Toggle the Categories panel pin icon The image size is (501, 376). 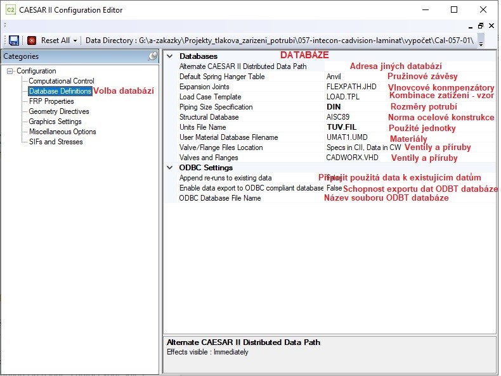[153, 56]
